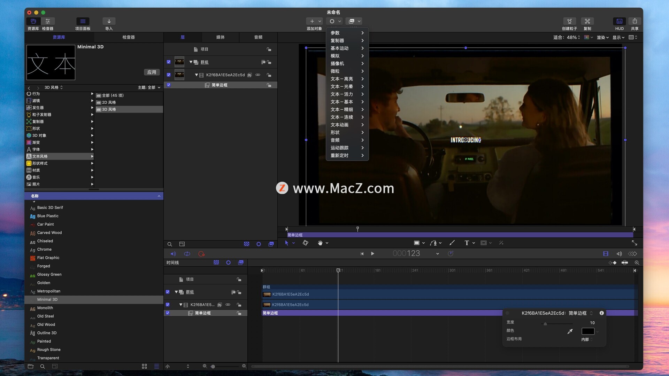Viewport: 669px width, 376px height.
Task: Collapse the 群组 disclosure triangle in the layers list
Action: pos(191,62)
